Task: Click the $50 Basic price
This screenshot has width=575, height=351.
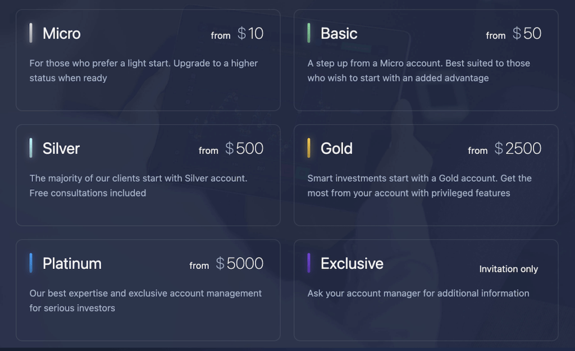Action: coord(527,33)
